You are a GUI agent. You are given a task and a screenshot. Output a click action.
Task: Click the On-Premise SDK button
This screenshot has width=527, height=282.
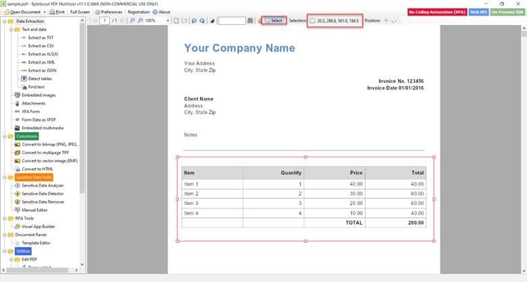click(x=508, y=12)
